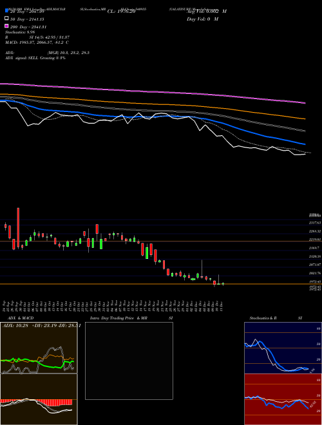Open the ADX indicator chart panel
The width and height of the screenshot is (322, 425).
[39, 348]
